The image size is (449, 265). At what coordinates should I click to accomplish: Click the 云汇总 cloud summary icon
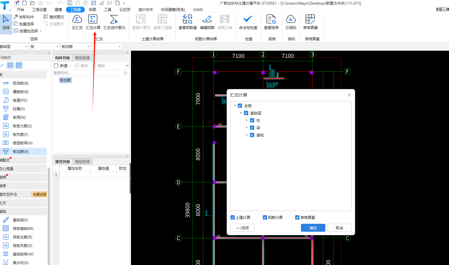point(77,20)
